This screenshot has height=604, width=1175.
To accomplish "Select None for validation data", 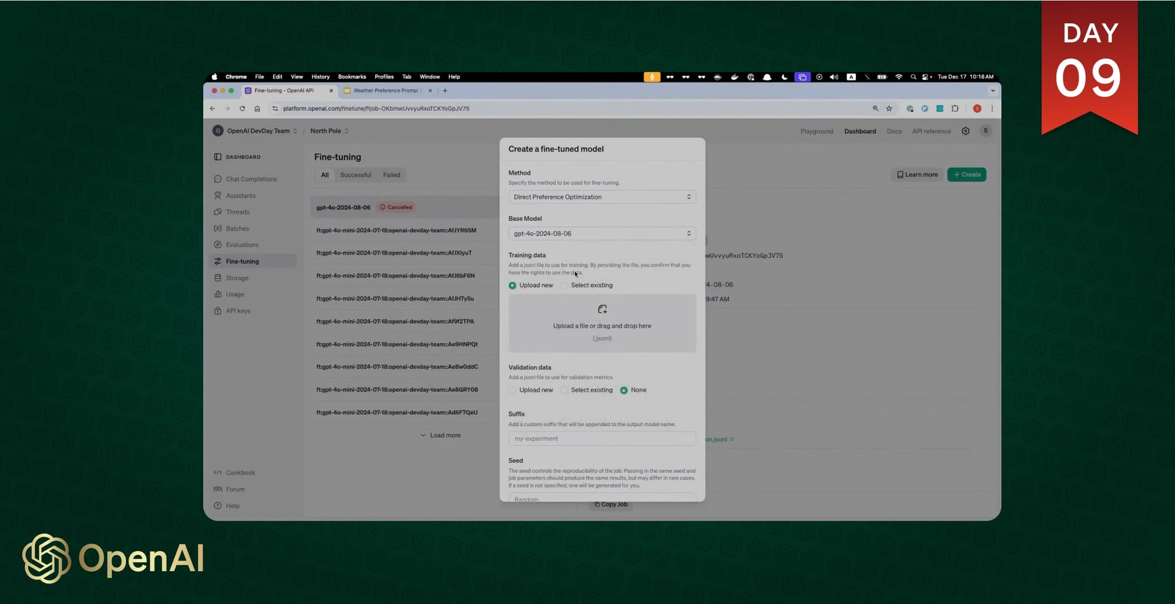I will click(624, 390).
